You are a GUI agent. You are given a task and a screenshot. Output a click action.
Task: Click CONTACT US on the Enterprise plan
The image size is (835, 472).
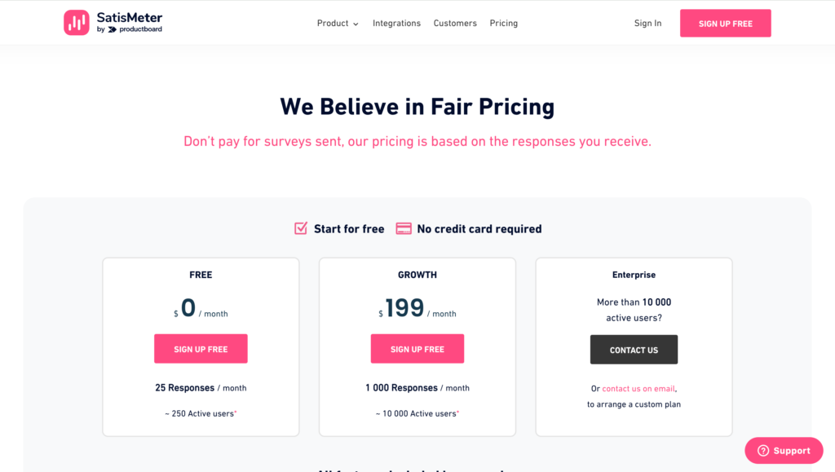(634, 349)
